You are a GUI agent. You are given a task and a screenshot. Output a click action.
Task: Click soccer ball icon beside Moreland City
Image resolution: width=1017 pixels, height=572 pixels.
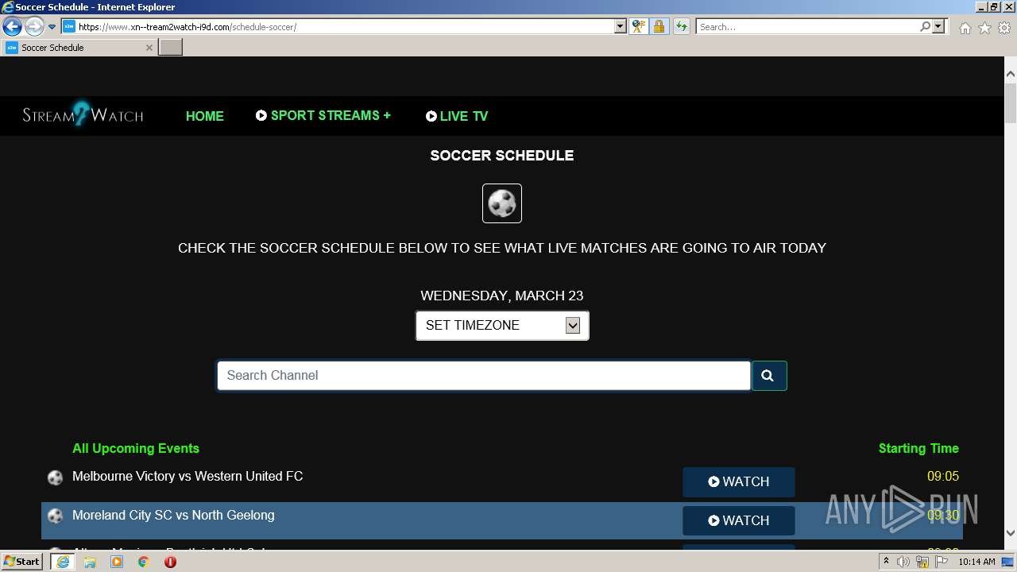click(55, 516)
